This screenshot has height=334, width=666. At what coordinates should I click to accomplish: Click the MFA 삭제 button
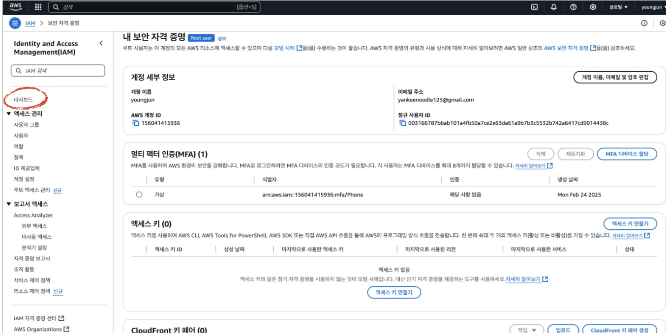point(541,154)
